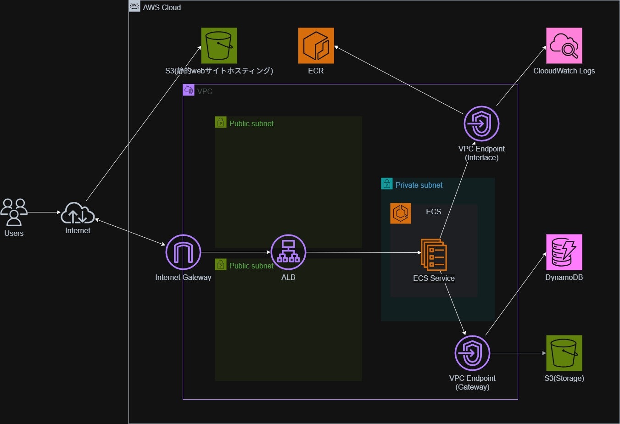Click the Internet Gateway icon
The width and height of the screenshot is (620, 424).
183,251
